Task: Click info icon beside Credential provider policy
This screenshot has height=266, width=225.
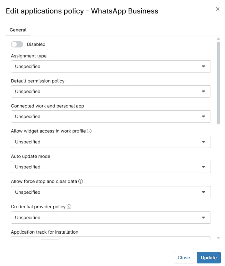Action: (x=69, y=207)
